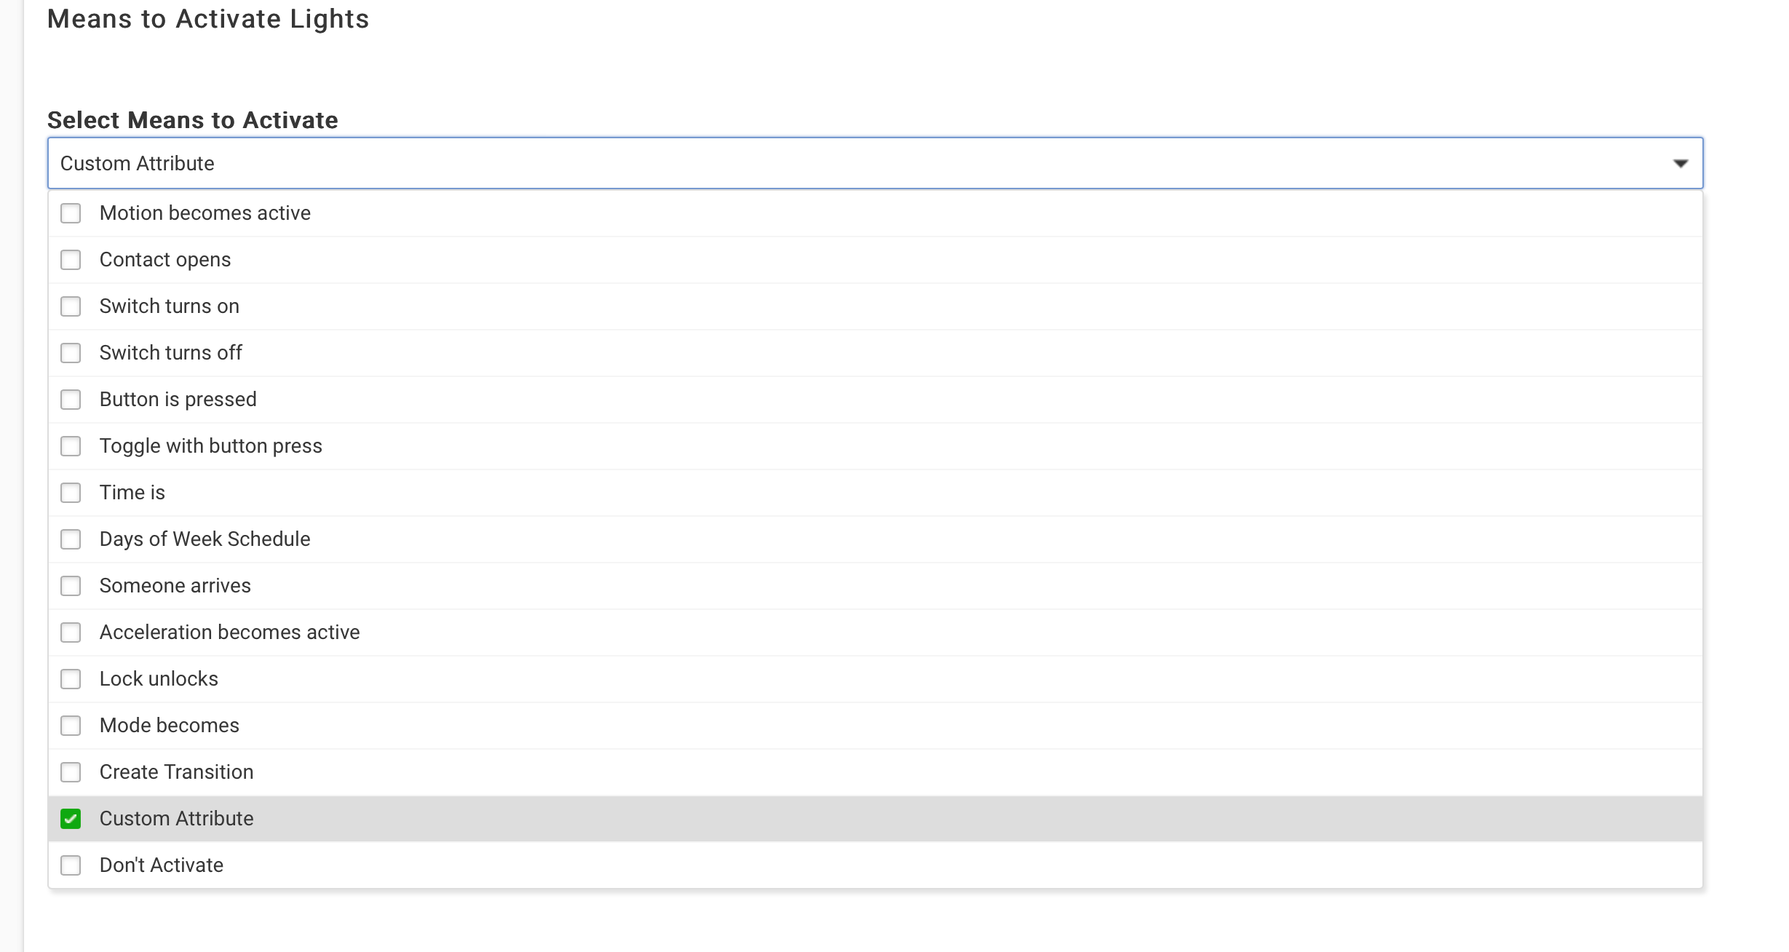Click the Custom Attribute highlighted row label
Screen dimensions: 1789x952
tap(177, 819)
